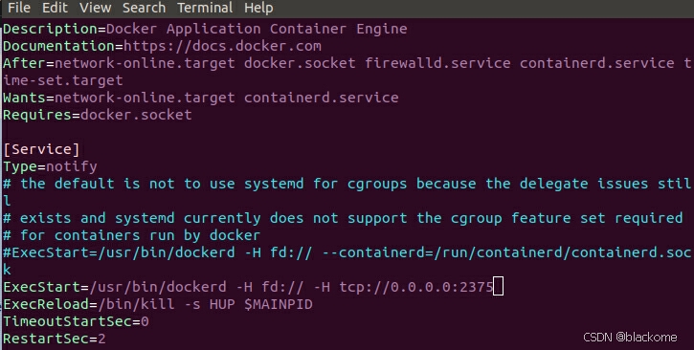Click the ExecReload=/bin/kill line

158,304
